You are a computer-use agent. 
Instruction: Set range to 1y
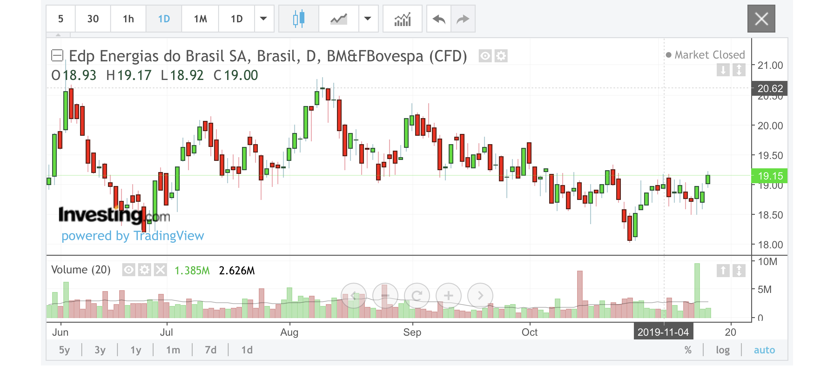(x=136, y=350)
